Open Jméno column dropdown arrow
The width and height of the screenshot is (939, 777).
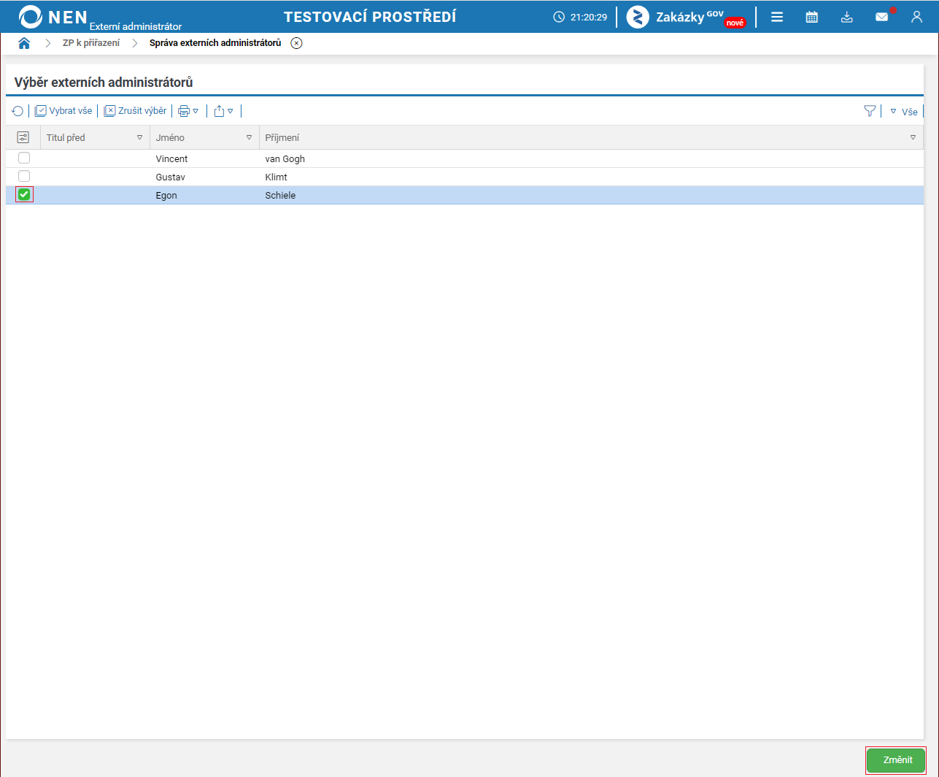pos(249,137)
